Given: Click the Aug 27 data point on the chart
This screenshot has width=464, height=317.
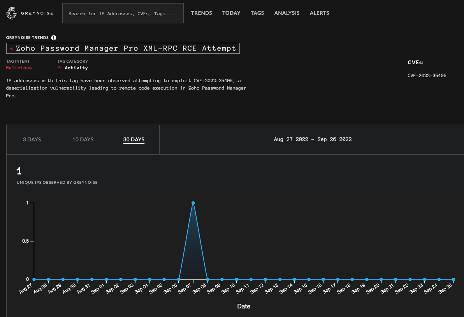Looking at the screenshot, I should (x=34, y=279).
